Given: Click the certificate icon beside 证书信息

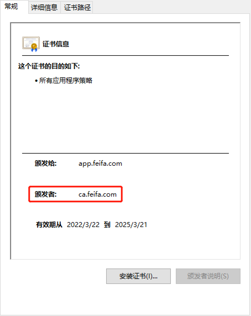Looking at the screenshot, I should [x=31, y=44].
